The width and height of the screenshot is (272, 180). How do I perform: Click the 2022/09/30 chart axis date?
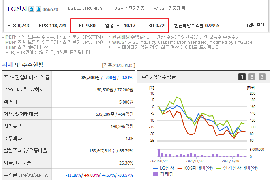click(231, 161)
